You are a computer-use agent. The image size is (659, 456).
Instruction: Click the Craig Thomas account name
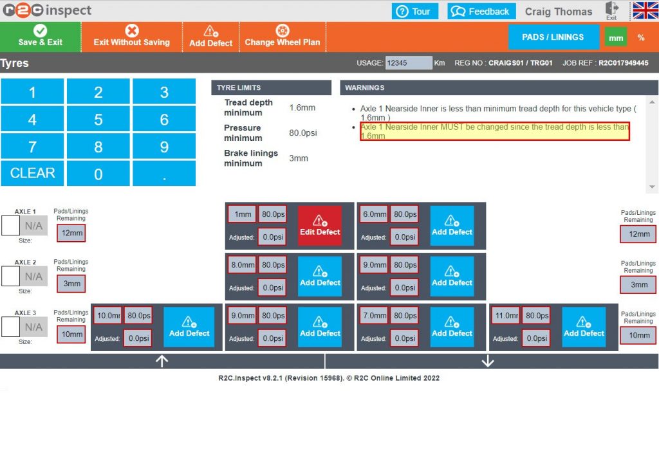pos(559,11)
